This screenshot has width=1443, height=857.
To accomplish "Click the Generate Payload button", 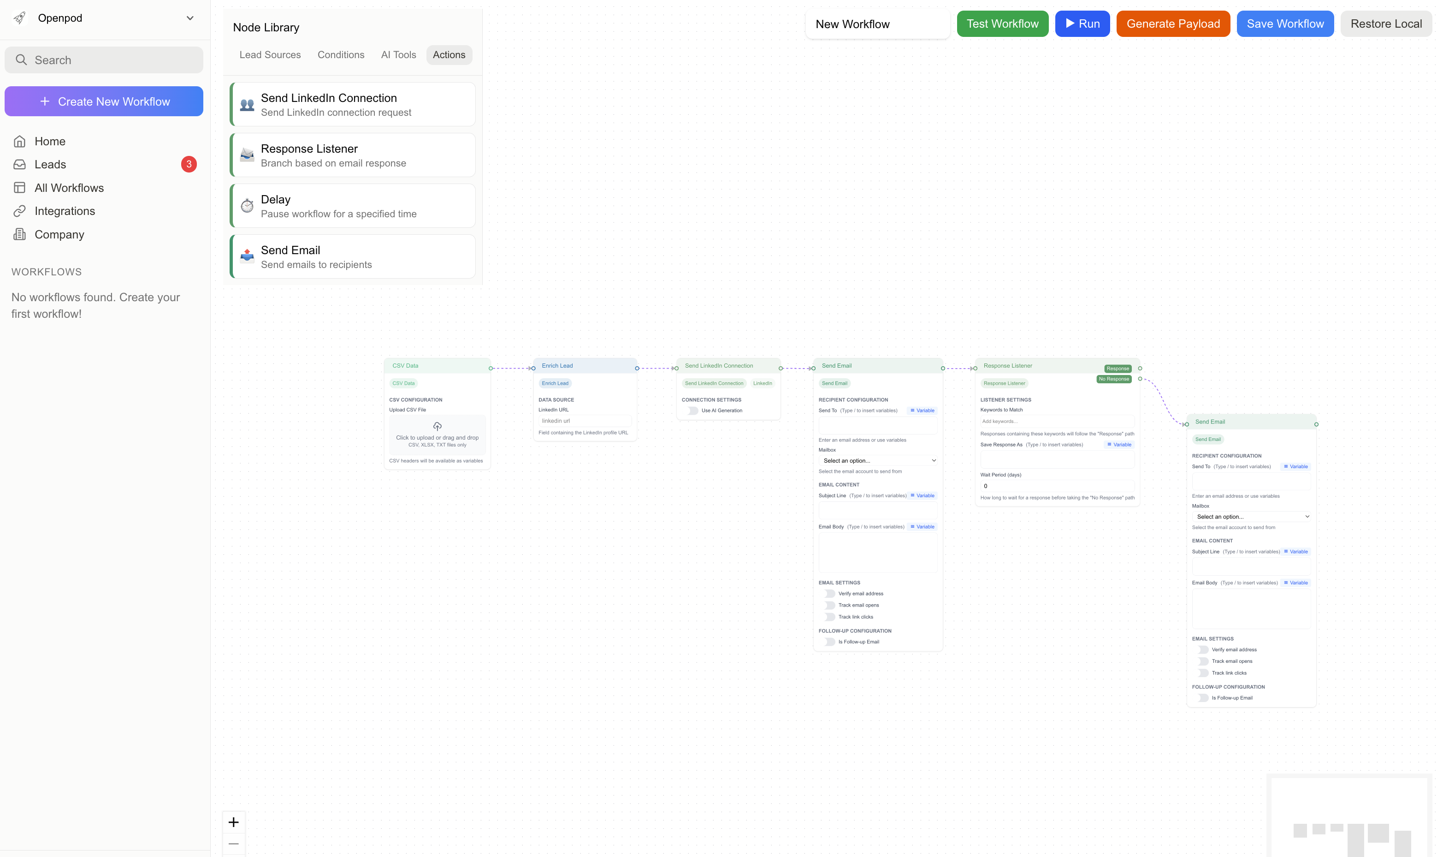I will click(x=1173, y=24).
